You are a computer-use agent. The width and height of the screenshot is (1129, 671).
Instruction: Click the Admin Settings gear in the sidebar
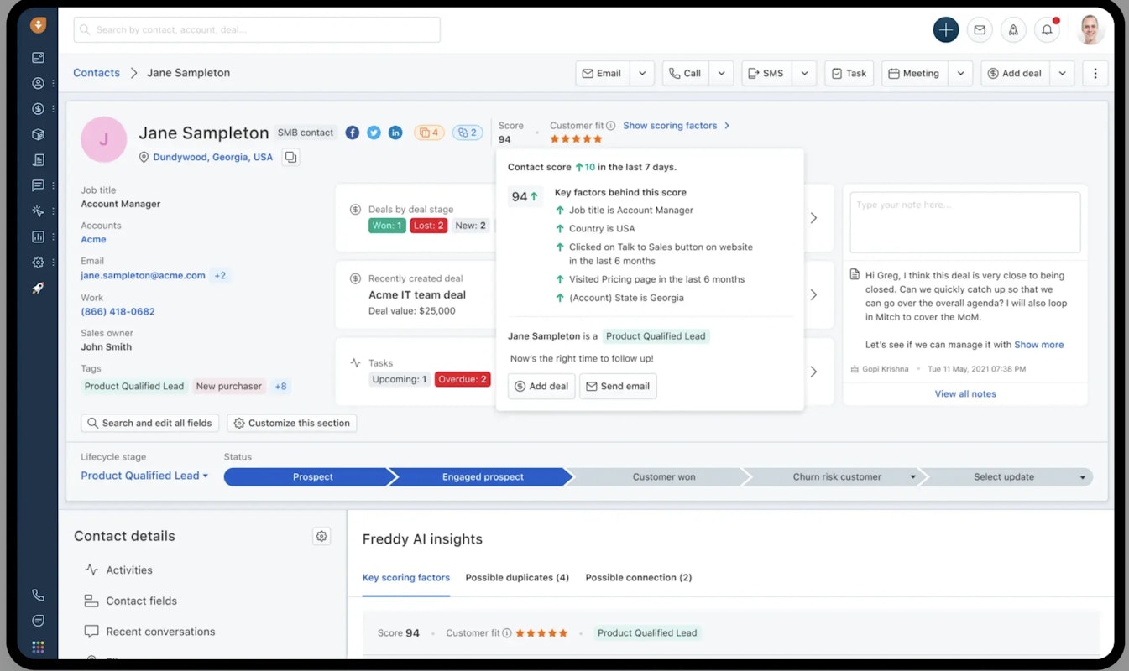pyautogui.click(x=37, y=262)
